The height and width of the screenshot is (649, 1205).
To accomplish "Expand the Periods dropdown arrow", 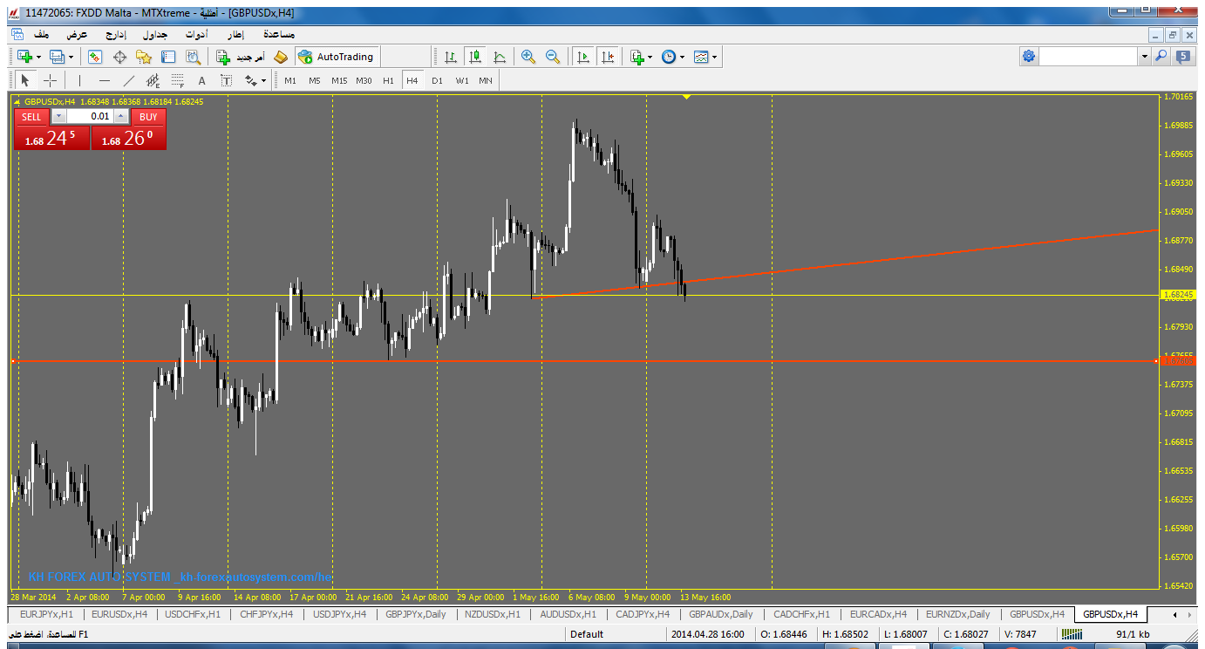I will pos(682,57).
